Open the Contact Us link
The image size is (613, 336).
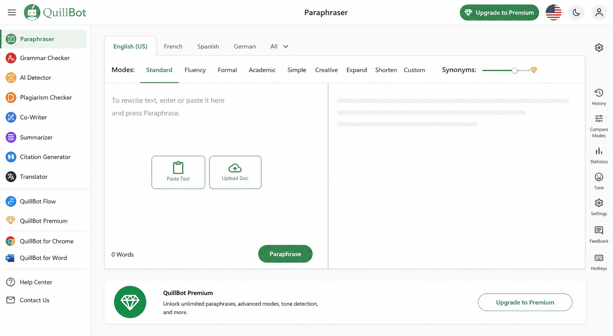pyautogui.click(x=35, y=300)
